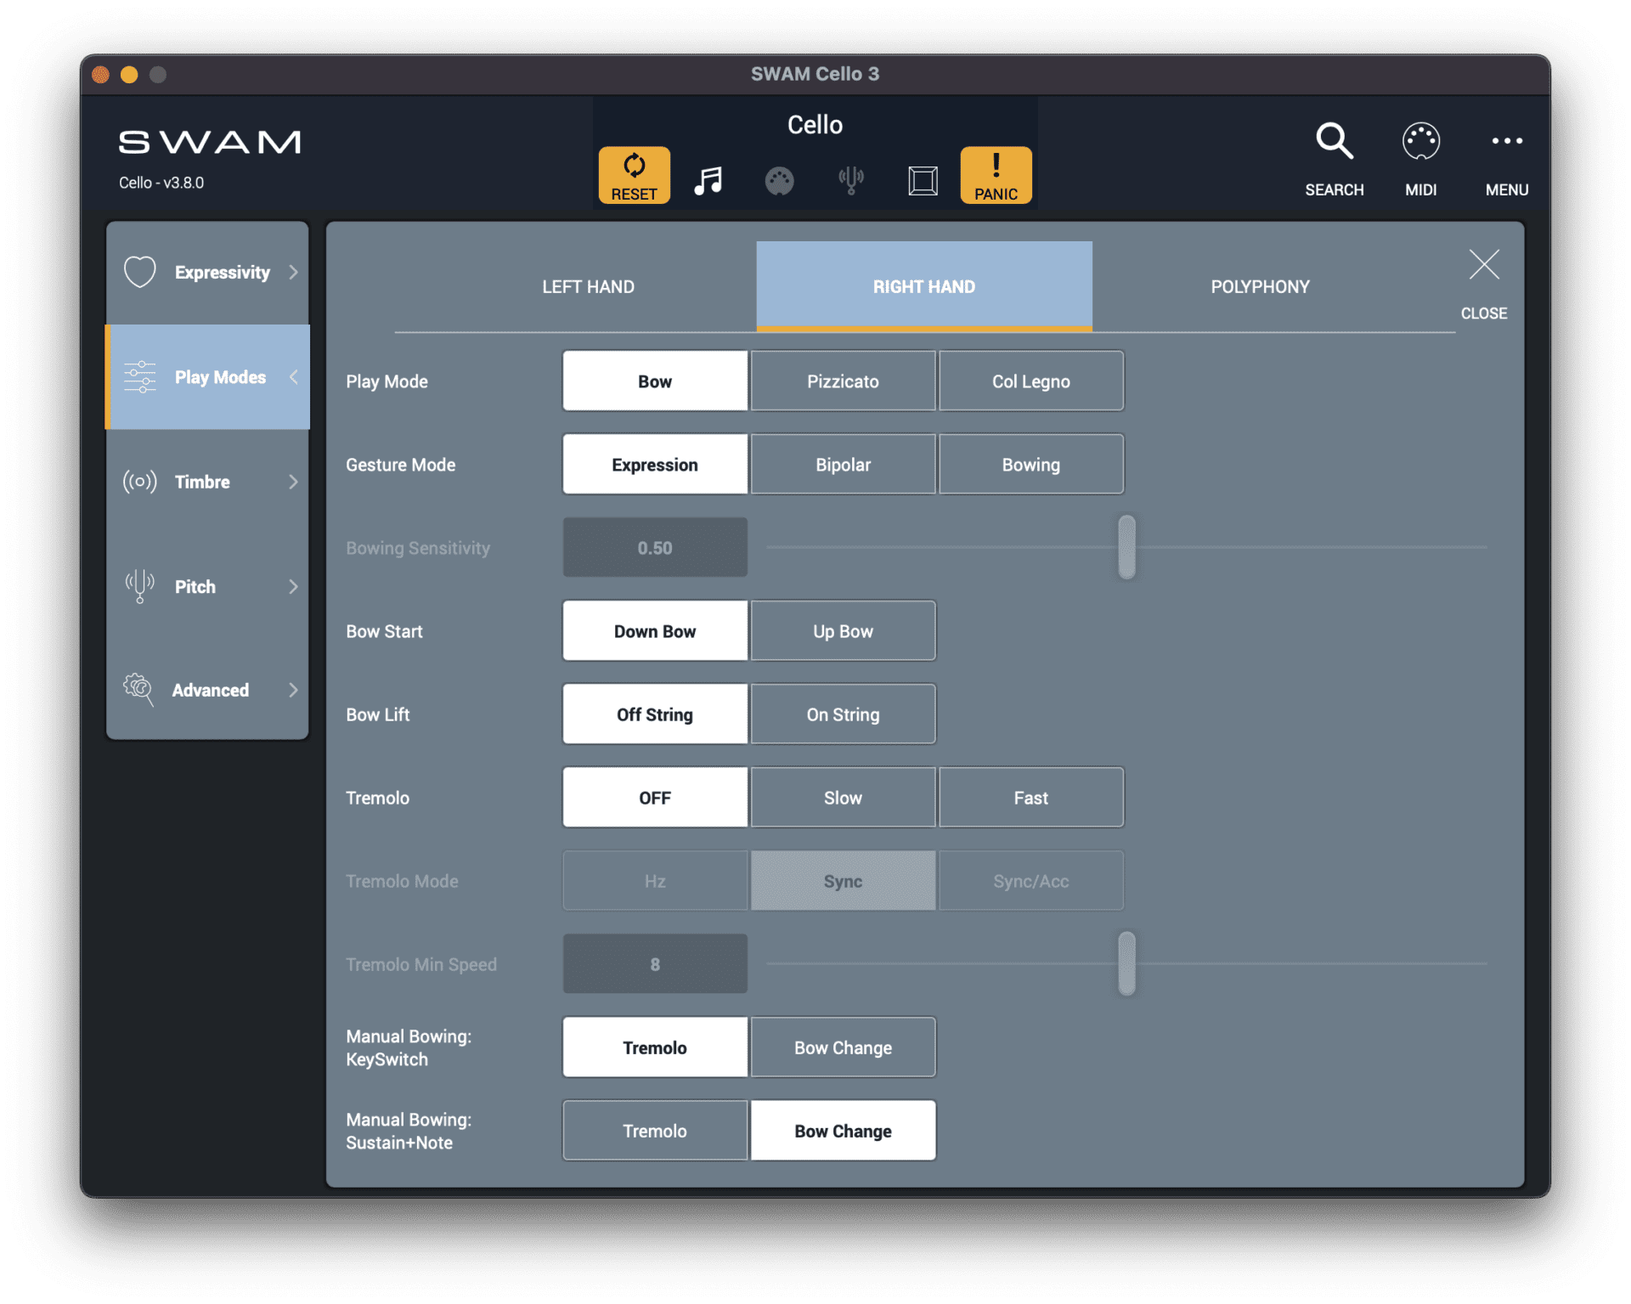Select Bipolar gesture mode
The width and height of the screenshot is (1631, 1304).
tap(842, 464)
